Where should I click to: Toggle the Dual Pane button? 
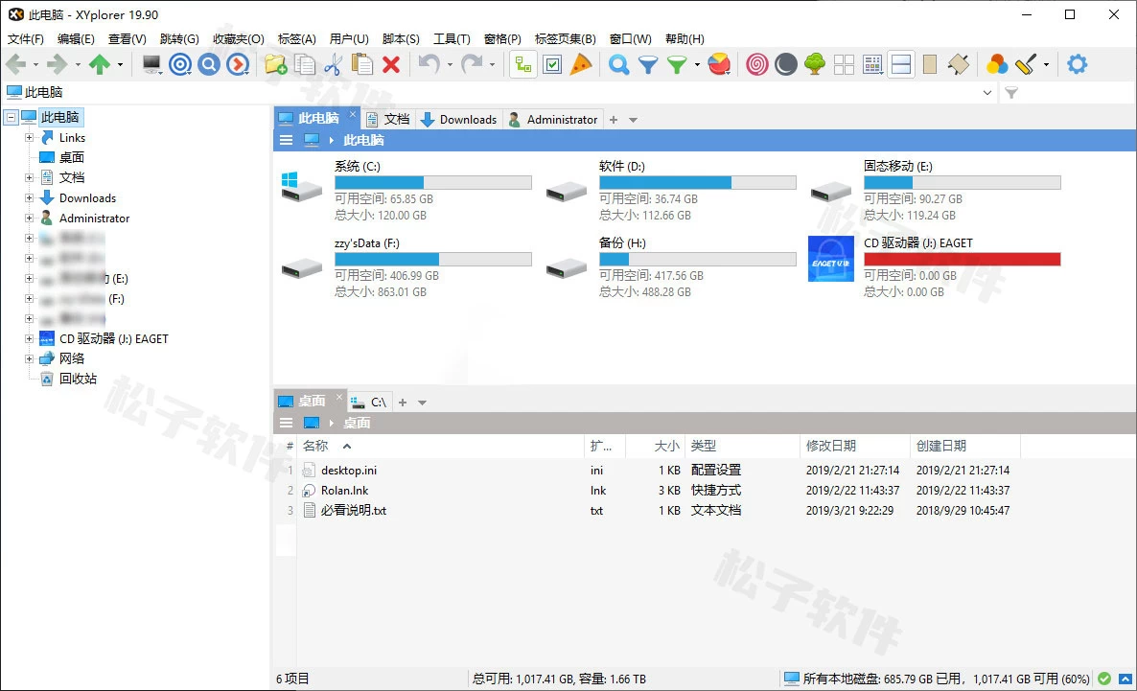[901, 64]
